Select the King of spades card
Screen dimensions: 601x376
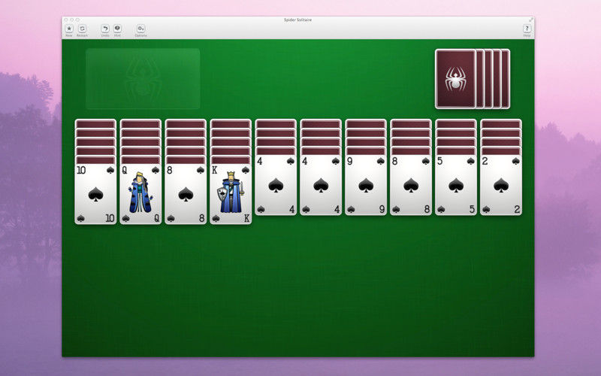tap(231, 194)
